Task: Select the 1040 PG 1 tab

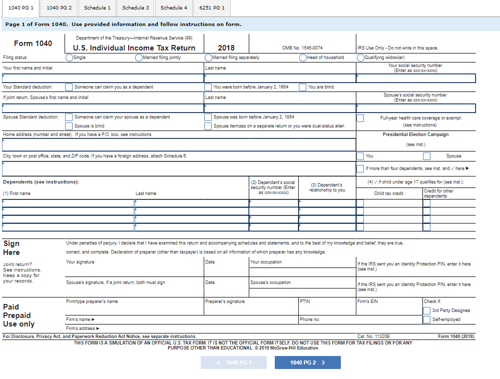Action: (x=21, y=8)
